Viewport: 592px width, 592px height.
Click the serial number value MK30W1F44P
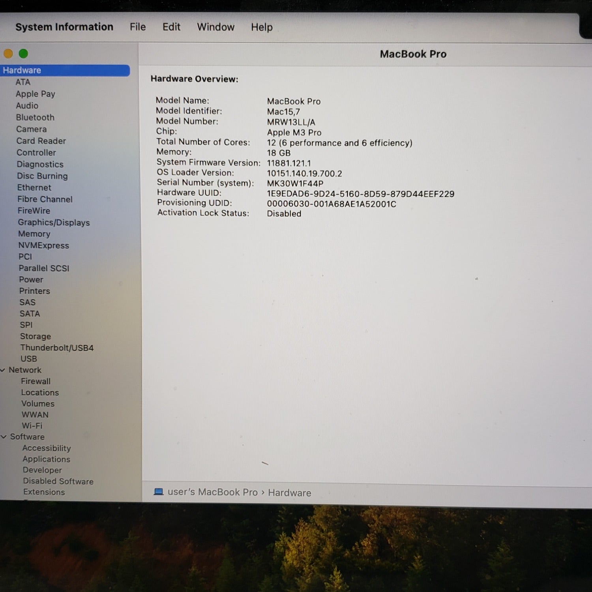click(x=295, y=184)
